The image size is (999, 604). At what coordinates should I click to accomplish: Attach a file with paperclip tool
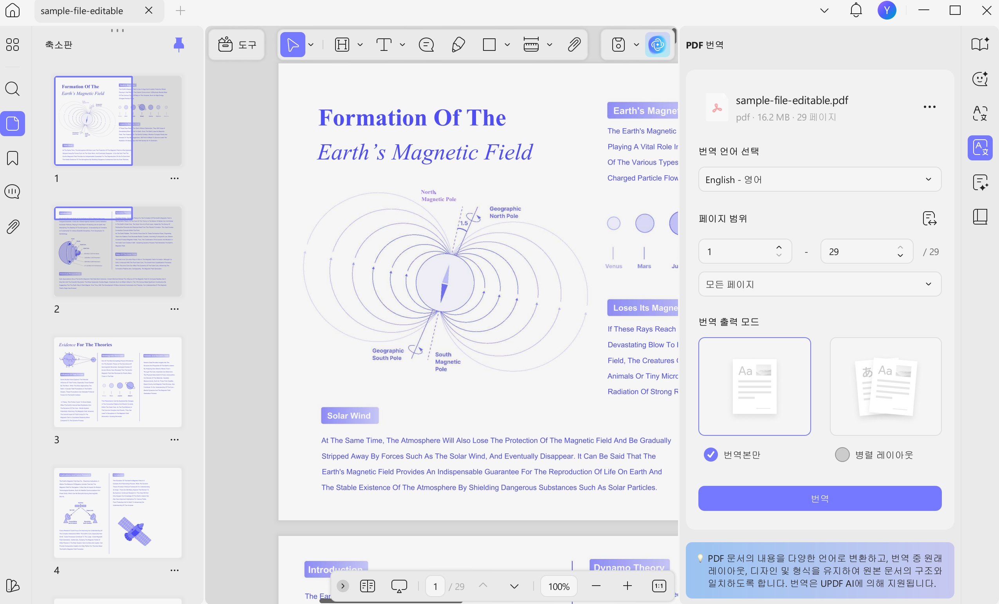[x=574, y=45]
